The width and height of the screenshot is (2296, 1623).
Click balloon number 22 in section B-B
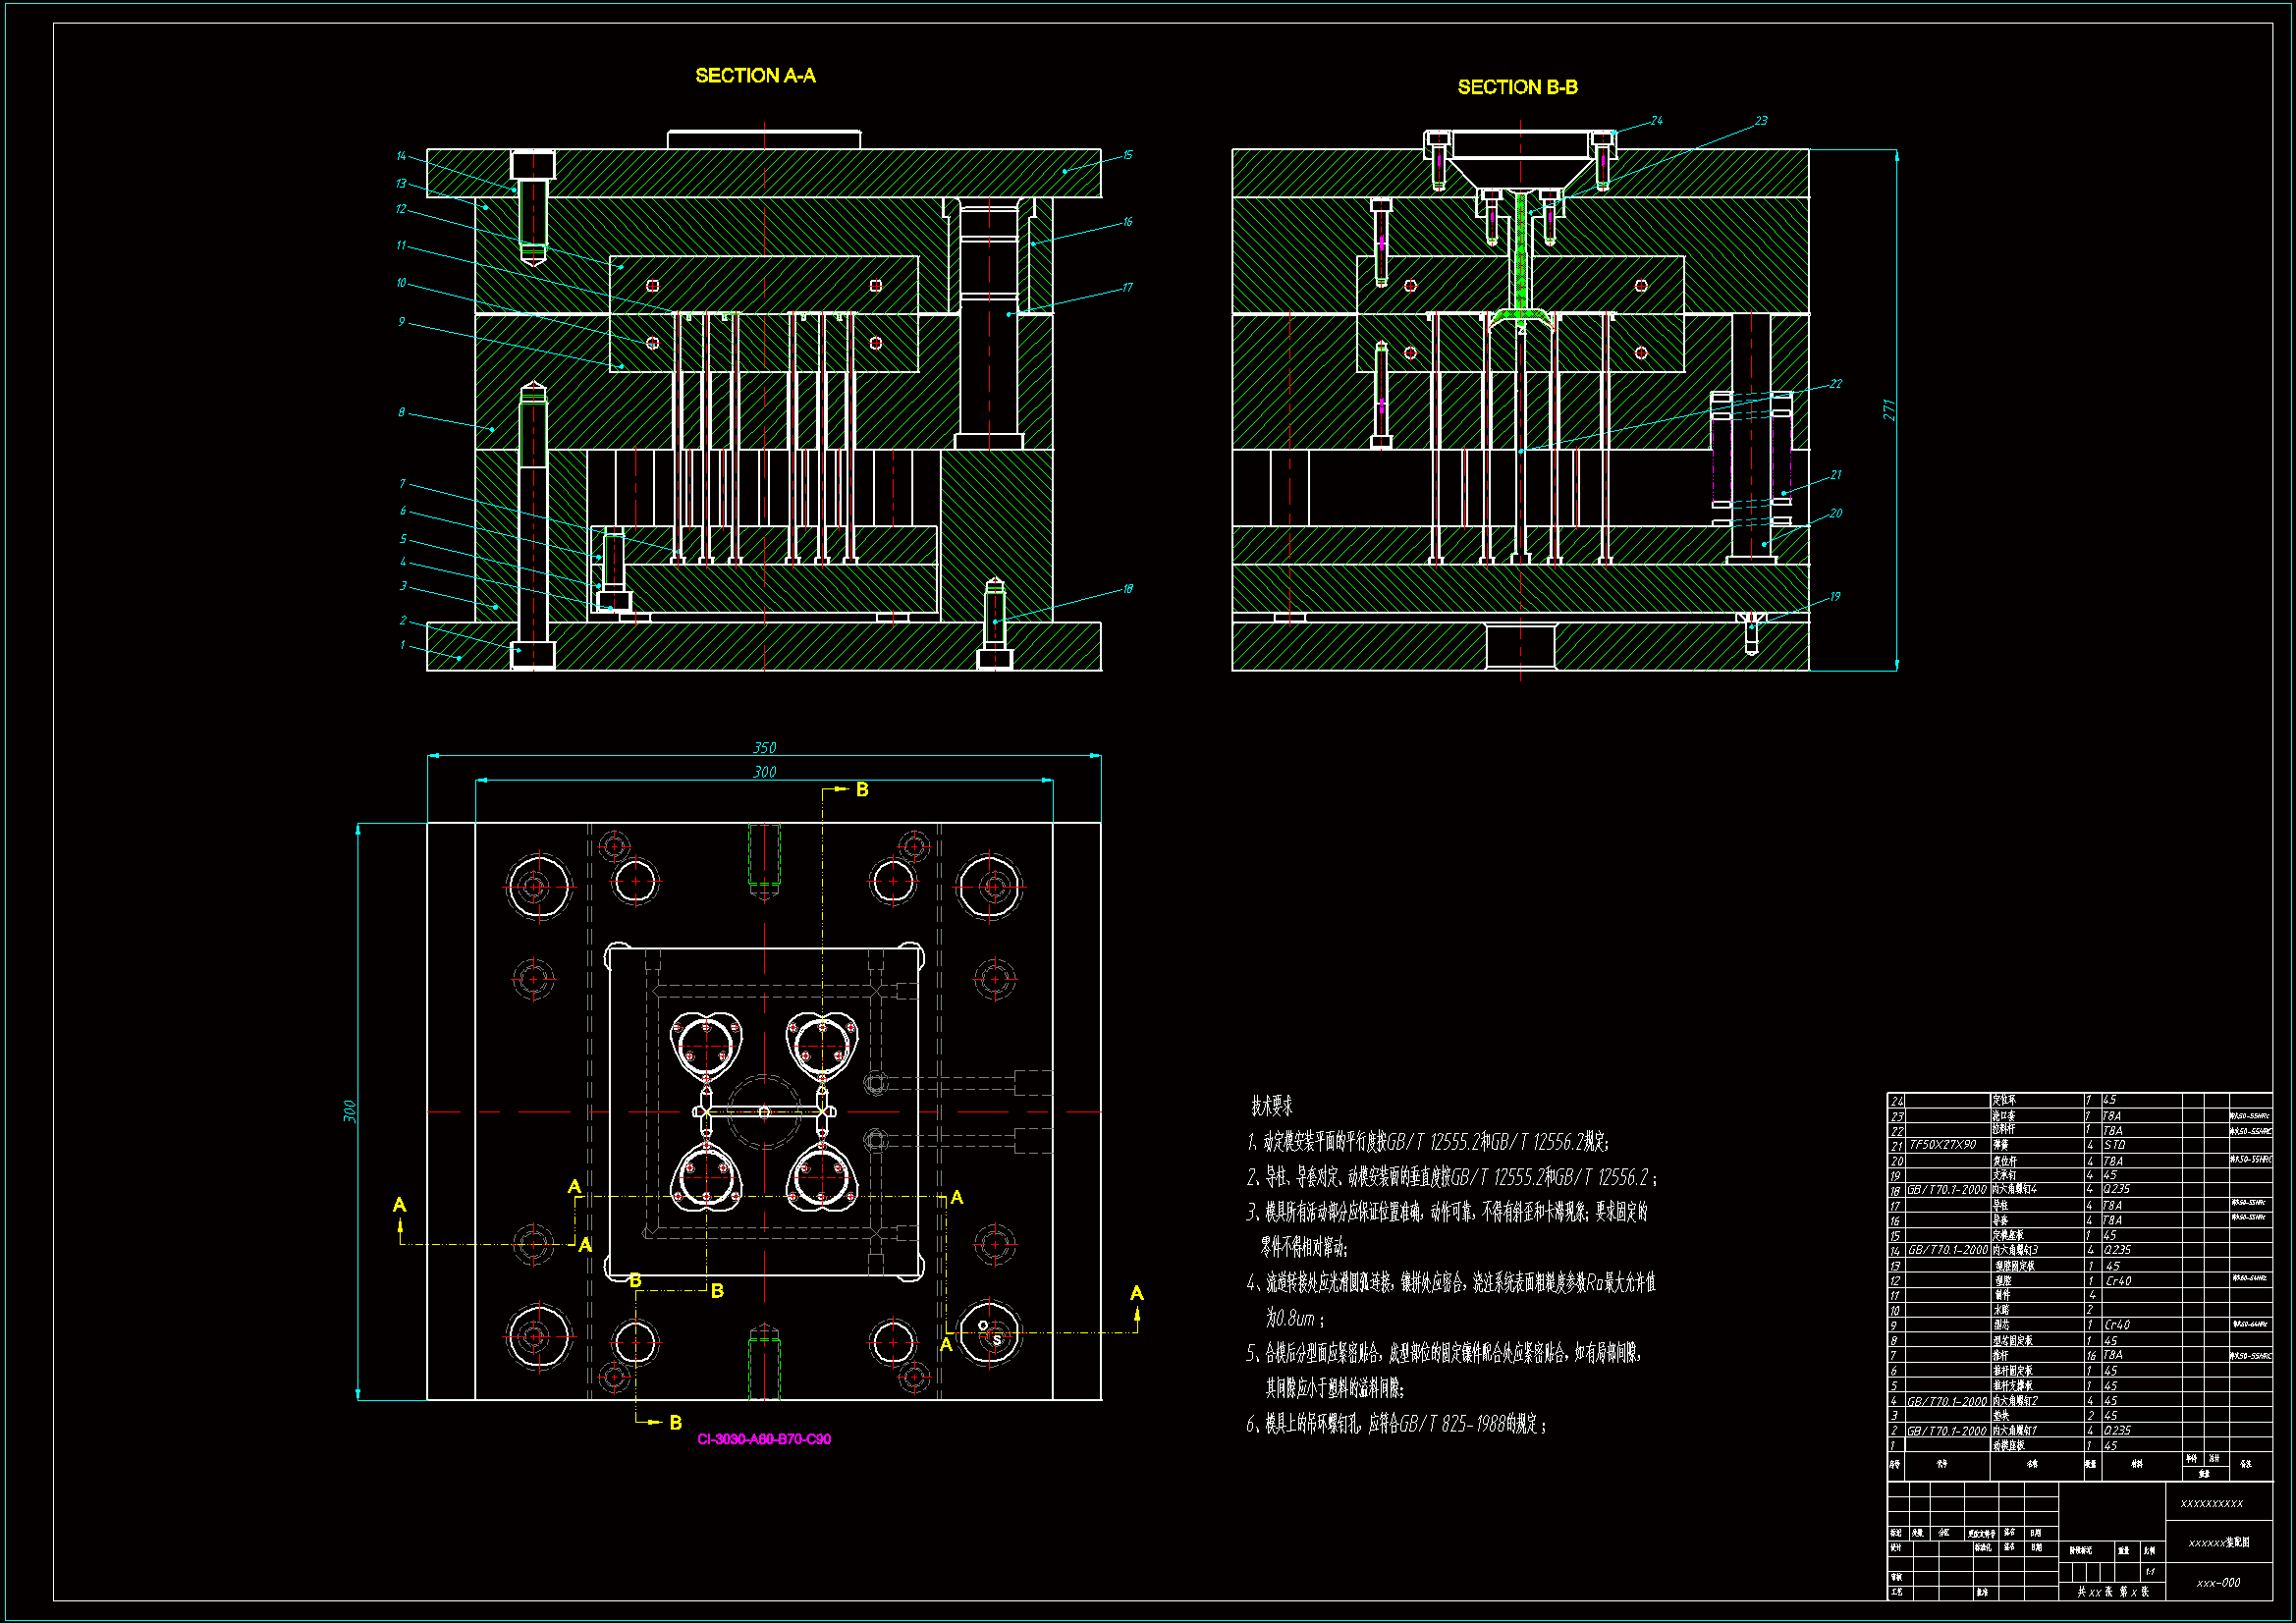point(1835,384)
